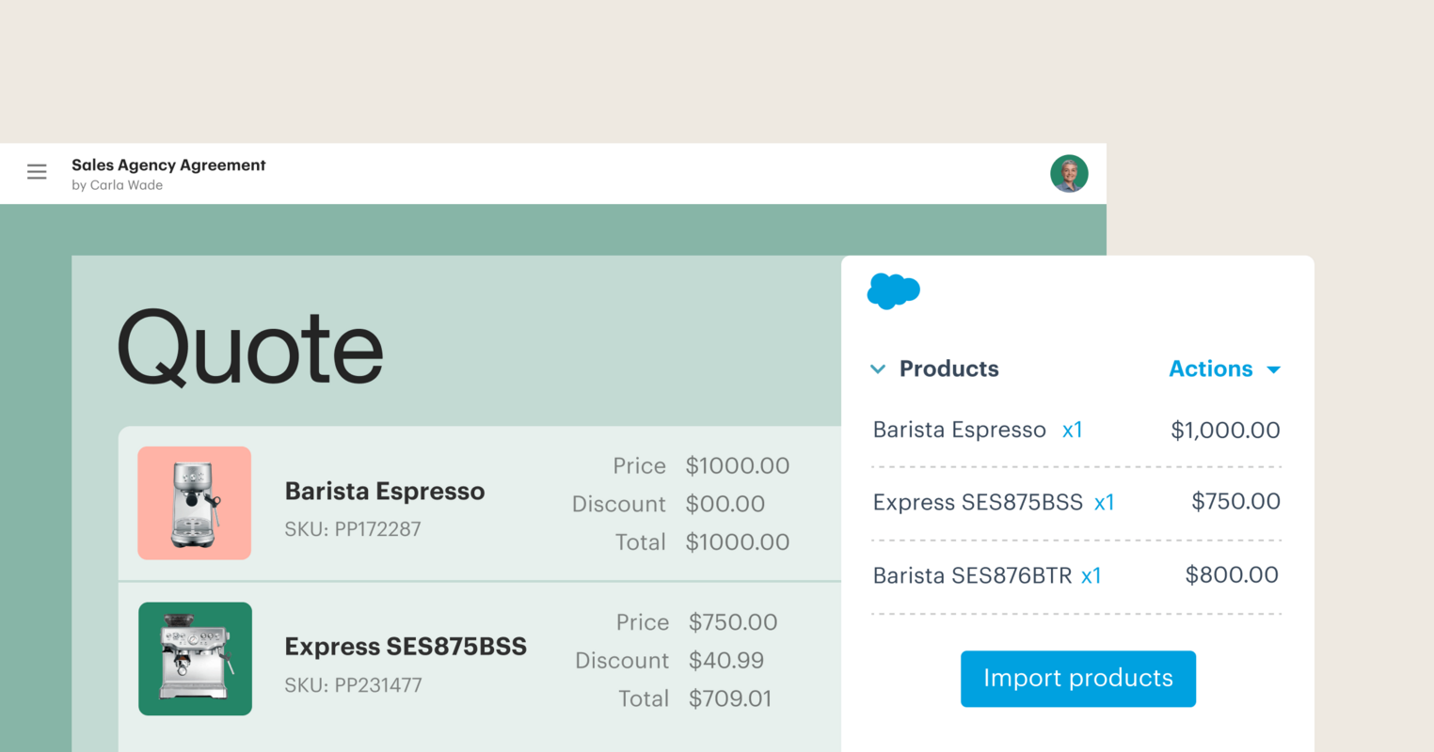Expand the Products chevron arrow
Screen dimensions: 1434x752
pyautogui.click(x=878, y=368)
